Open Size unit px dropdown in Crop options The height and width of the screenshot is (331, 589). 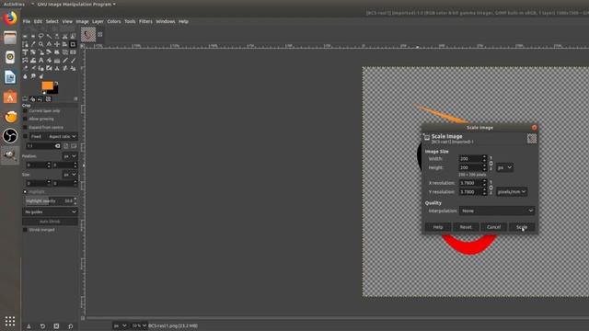tap(70, 175)
